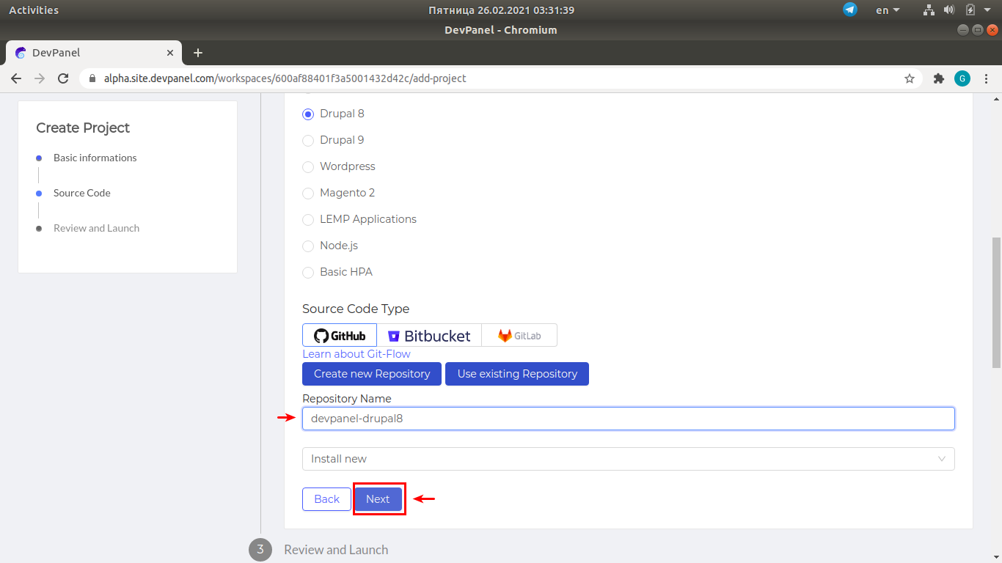This screenshot has width=1002, height=563.
Task: Click inside the Repository Name input field
Action: click(x=628, y=418)
